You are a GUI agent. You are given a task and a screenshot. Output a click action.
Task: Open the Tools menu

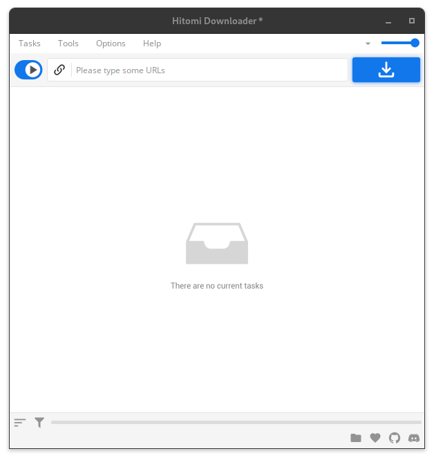tap(68, 44)
